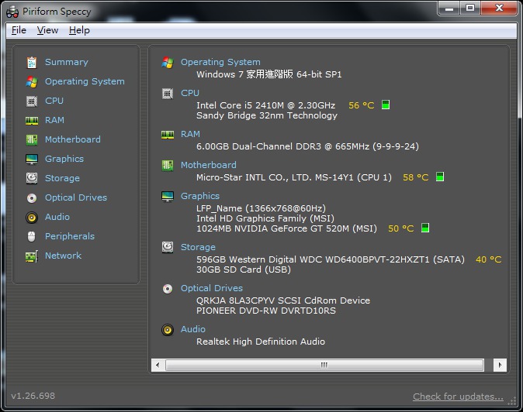523x412 pixels.
Task: Click the Storage hard drive icon in sidebar
Action: (x=32, y=178)
